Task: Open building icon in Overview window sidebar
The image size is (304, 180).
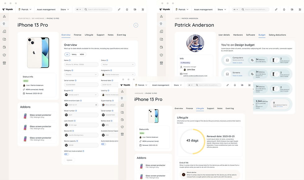Action: coord(4,31)
